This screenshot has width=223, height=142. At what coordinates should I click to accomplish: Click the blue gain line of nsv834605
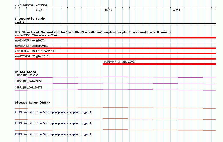point(115,43)
